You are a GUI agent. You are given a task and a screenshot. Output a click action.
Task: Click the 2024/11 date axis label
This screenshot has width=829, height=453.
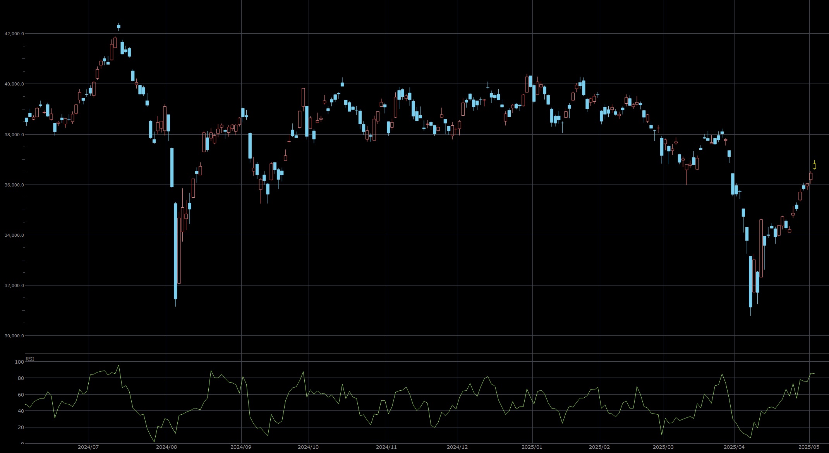[386, 447]
